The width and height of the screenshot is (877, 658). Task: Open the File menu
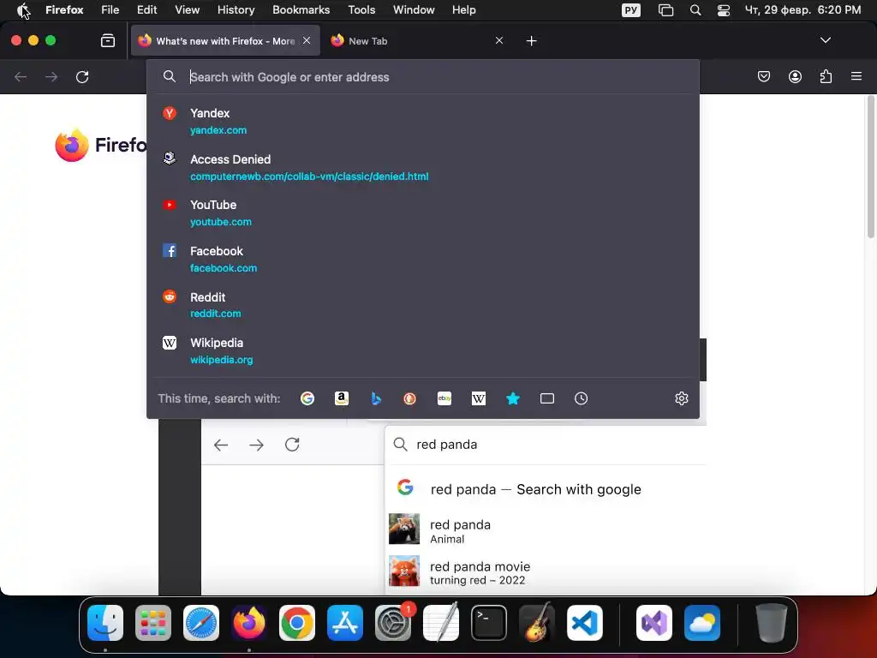[110, 10]
